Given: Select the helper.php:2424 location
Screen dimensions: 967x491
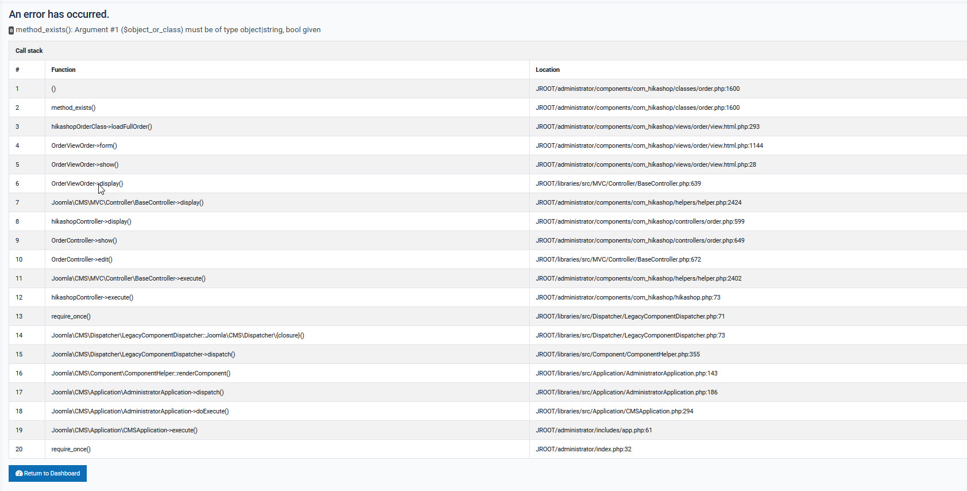Looking at the screenshot, I should click(x=639, y=202).
